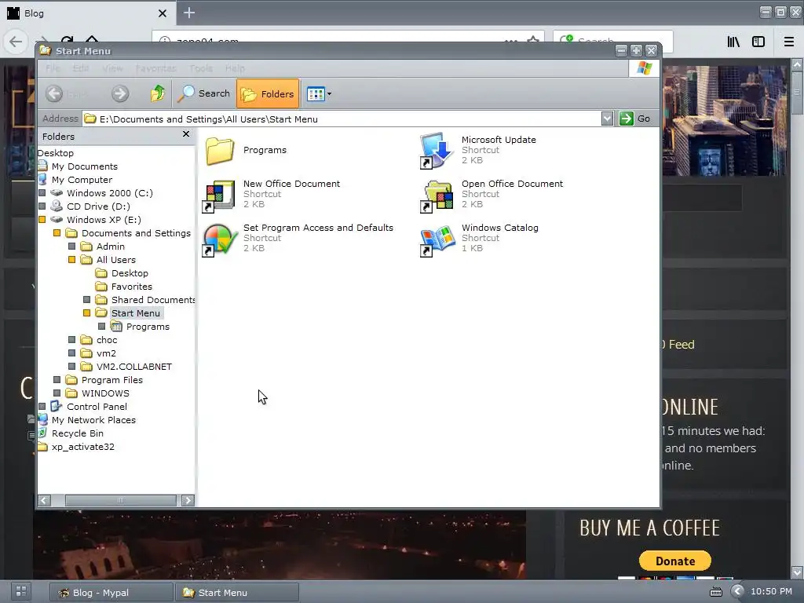The height and width of the screenshot is (603, 804).
Task: Click browser Back button in Mypal
Action: click(x=16, y=41)
